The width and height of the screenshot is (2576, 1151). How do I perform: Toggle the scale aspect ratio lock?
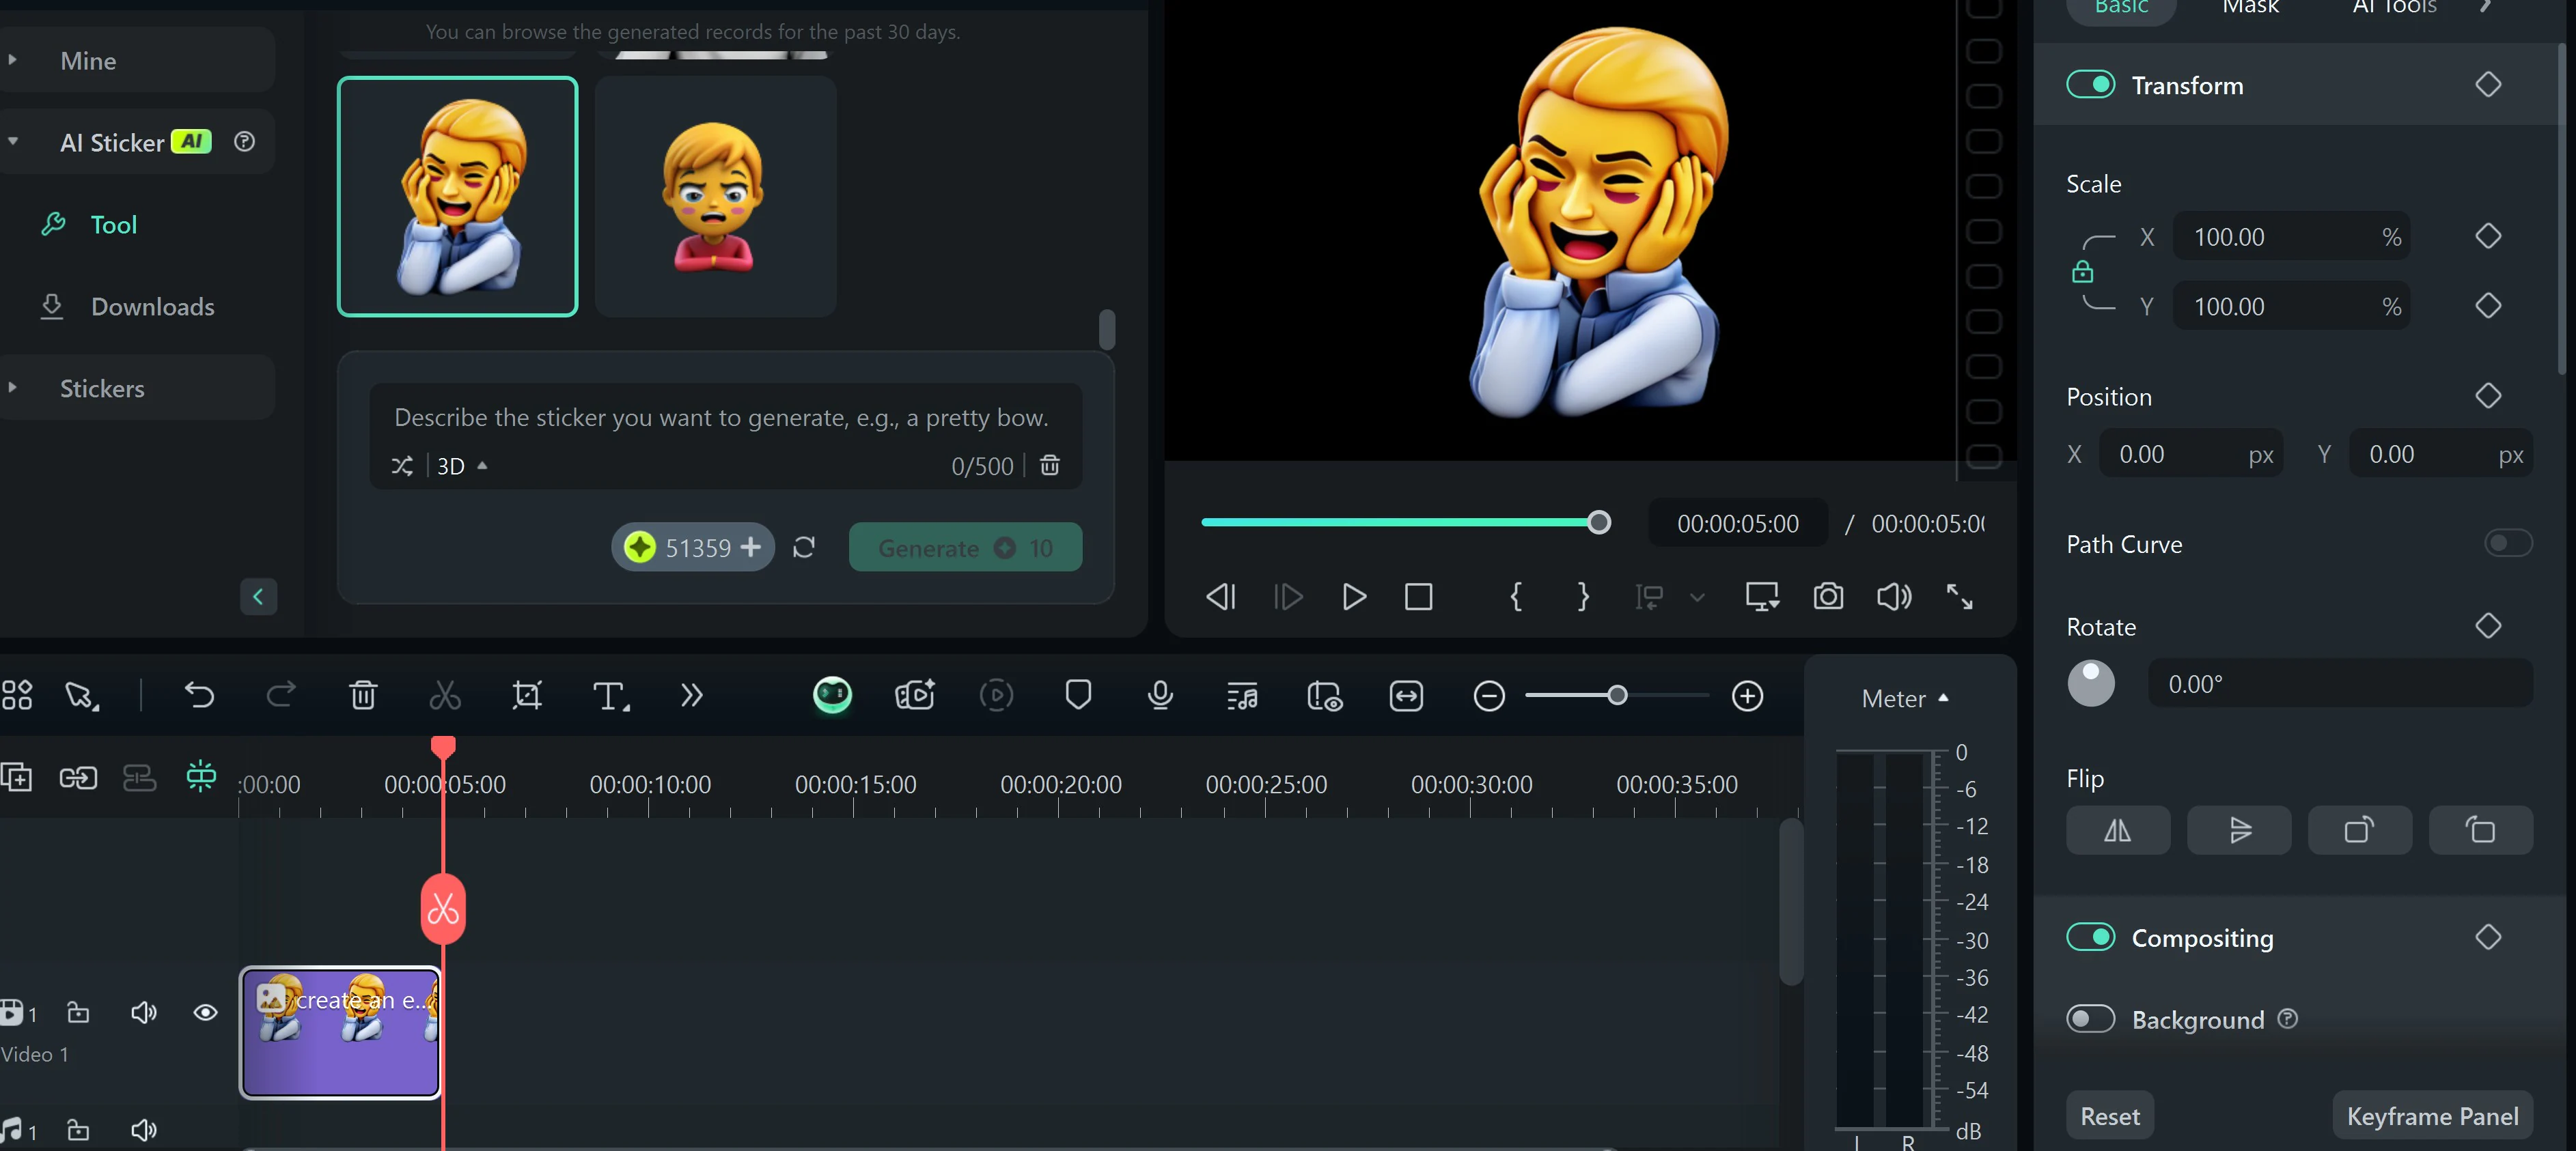[x=2082, y=272]
